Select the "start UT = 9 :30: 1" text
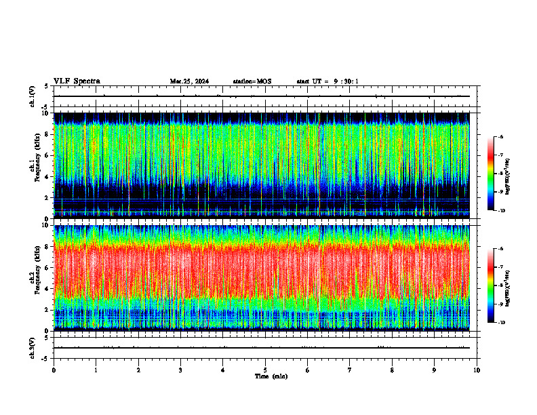The image size is (537, 415). click(327, 81)
